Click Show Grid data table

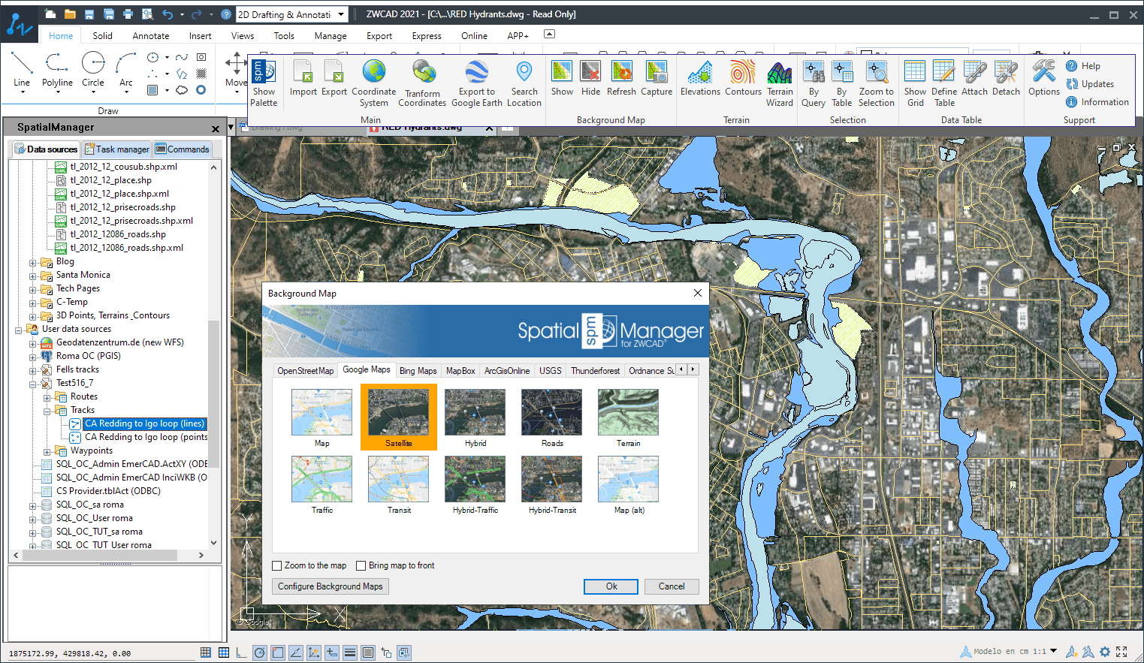coord(915,83)
